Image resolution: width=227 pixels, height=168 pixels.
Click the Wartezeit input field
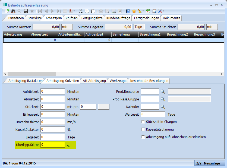click(x=153, y=114)
